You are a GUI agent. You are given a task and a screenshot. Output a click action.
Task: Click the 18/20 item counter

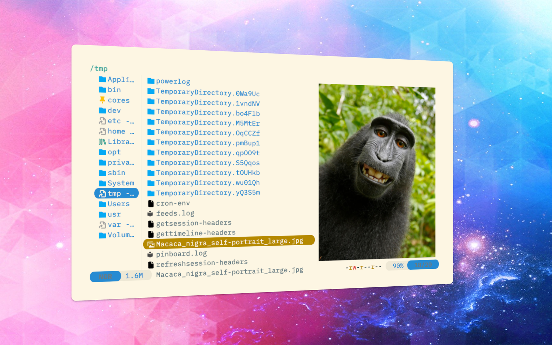[x=423, y=265]
